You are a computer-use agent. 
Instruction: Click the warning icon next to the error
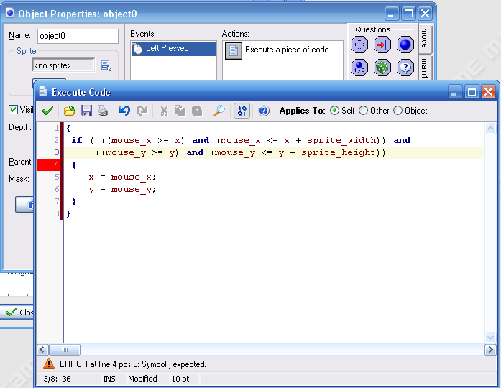(49, 364)
